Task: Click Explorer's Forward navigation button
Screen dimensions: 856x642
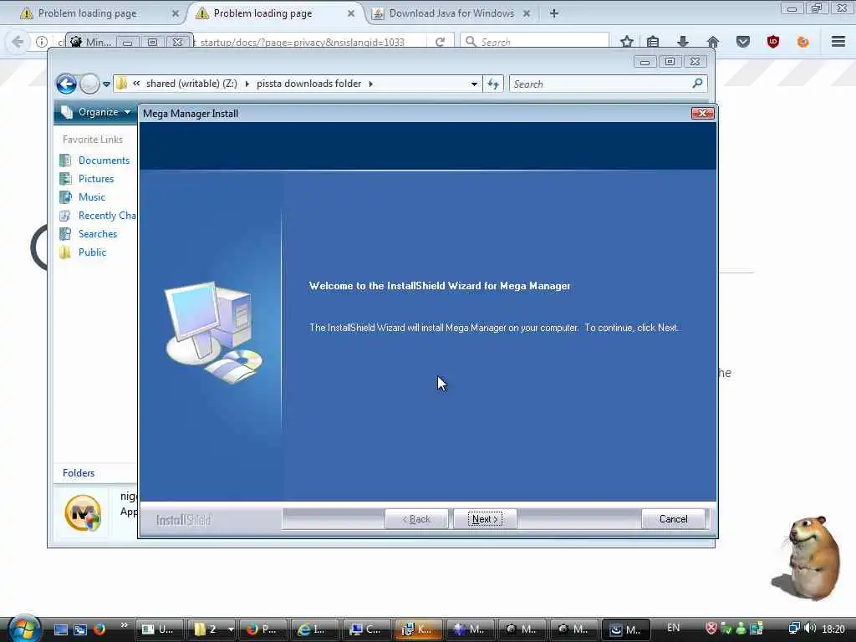Action: click(89, 84)
